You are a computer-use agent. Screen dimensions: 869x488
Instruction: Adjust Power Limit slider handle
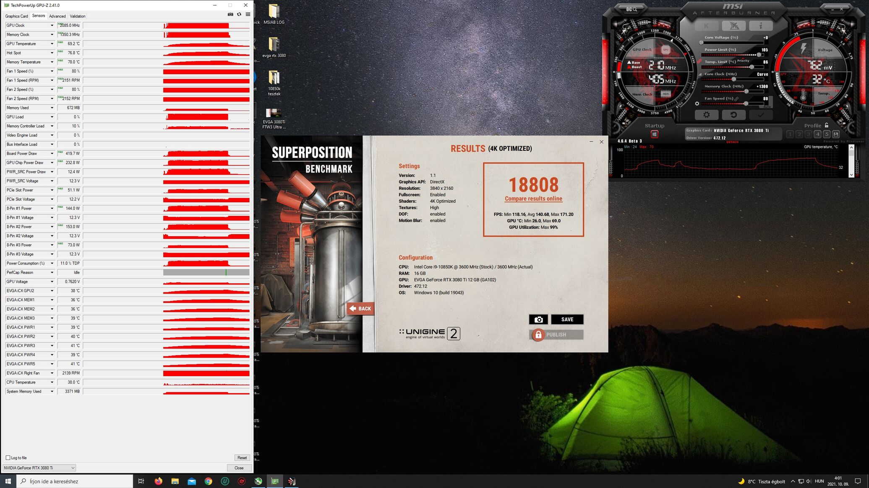759,55
